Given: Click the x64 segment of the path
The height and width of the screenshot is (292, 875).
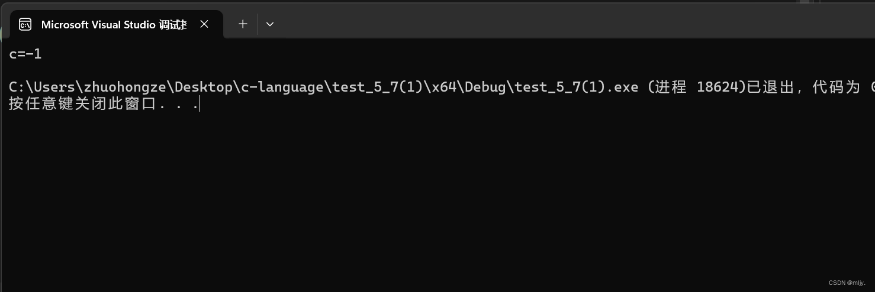Looking at the screenshot, I should click(445, 87).
